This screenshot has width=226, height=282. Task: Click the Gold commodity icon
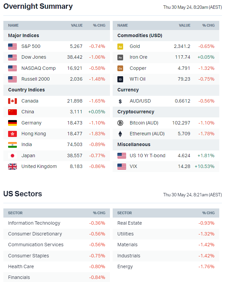coord(120,46)
